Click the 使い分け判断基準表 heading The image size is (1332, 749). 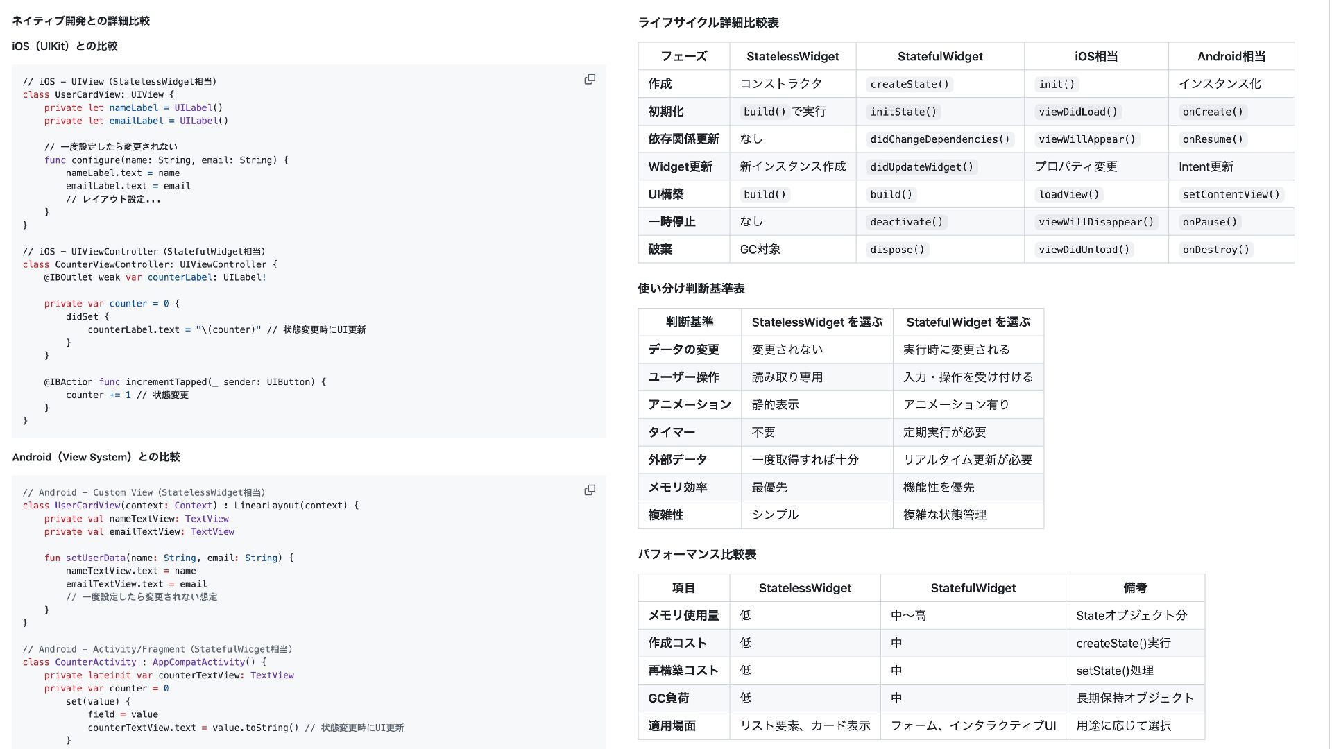691,289
